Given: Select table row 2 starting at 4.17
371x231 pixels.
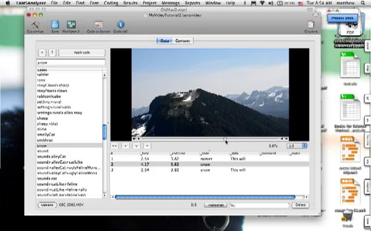Looking at the screenshot, I should pos(210,164).
